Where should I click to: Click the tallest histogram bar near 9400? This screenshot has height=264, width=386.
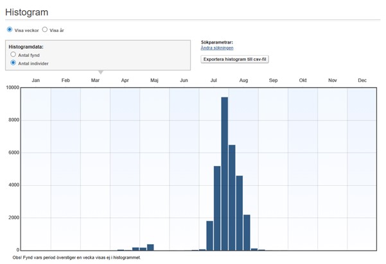[x=224, y=173]
